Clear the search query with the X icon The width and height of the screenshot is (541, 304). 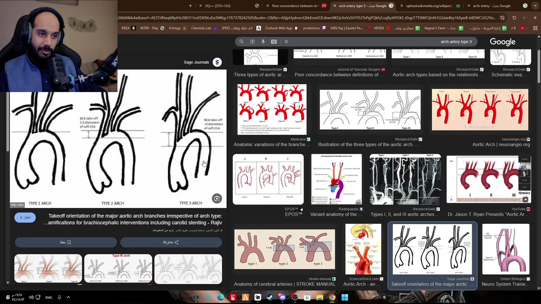(x=286, y=42)
